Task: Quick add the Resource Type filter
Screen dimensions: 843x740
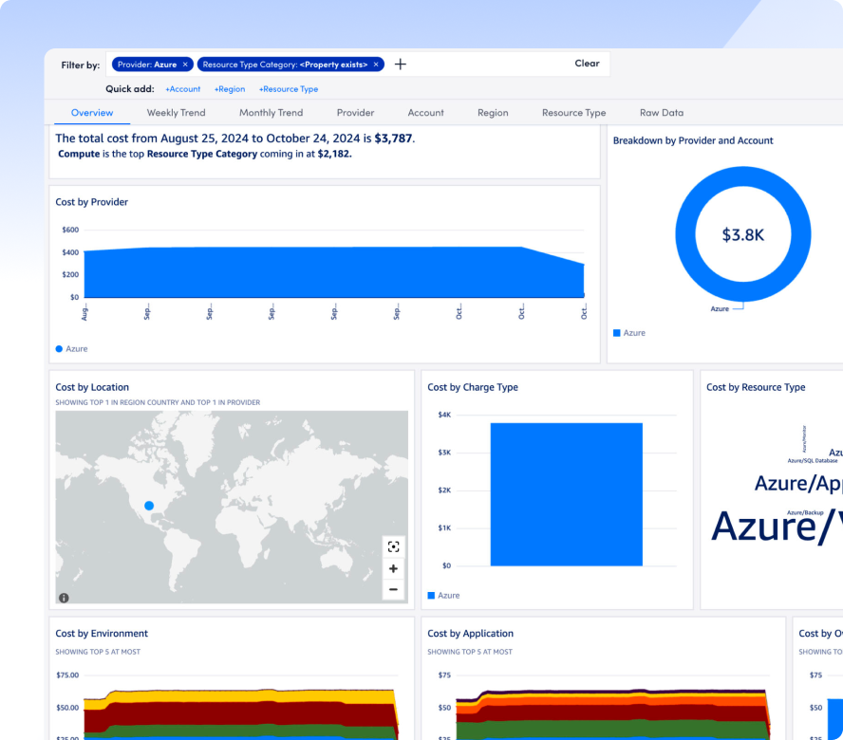Action: [289, 89]
